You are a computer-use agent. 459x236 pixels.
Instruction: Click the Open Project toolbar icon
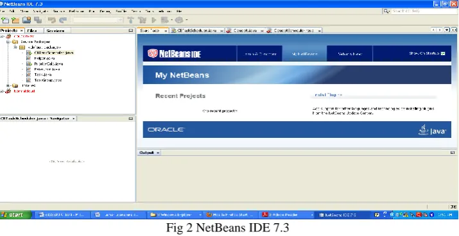(26, 20)
